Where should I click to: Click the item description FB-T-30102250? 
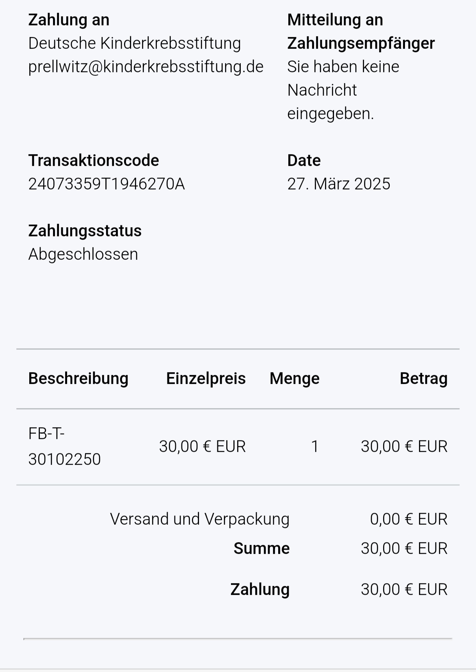point(64,447)
